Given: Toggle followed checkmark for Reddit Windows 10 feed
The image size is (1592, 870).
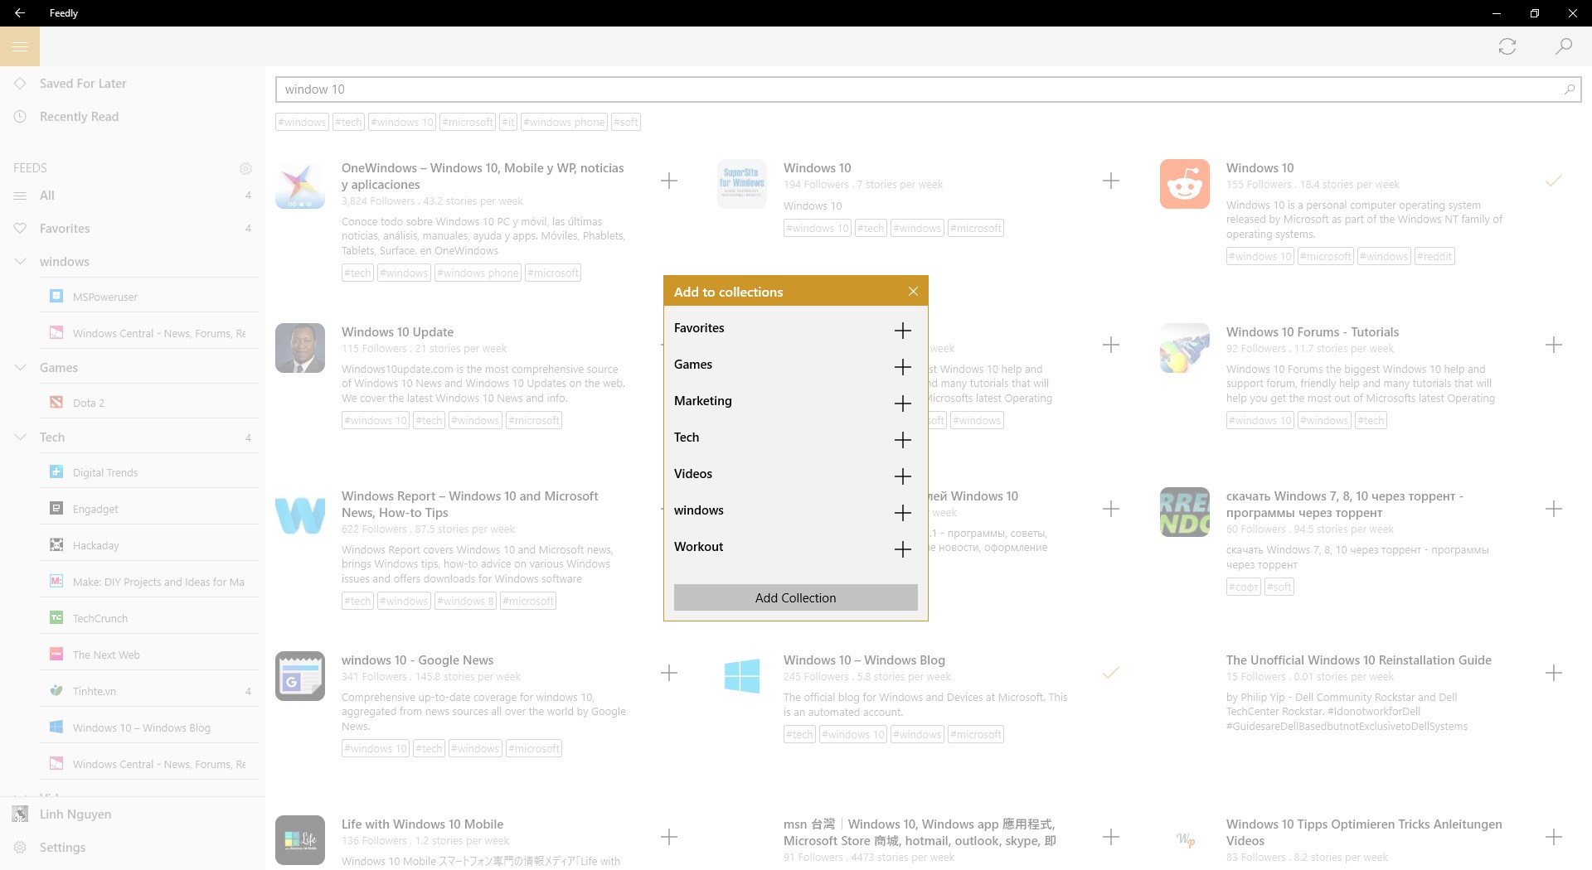Looking at the screenshot, I should [1554, 180].
